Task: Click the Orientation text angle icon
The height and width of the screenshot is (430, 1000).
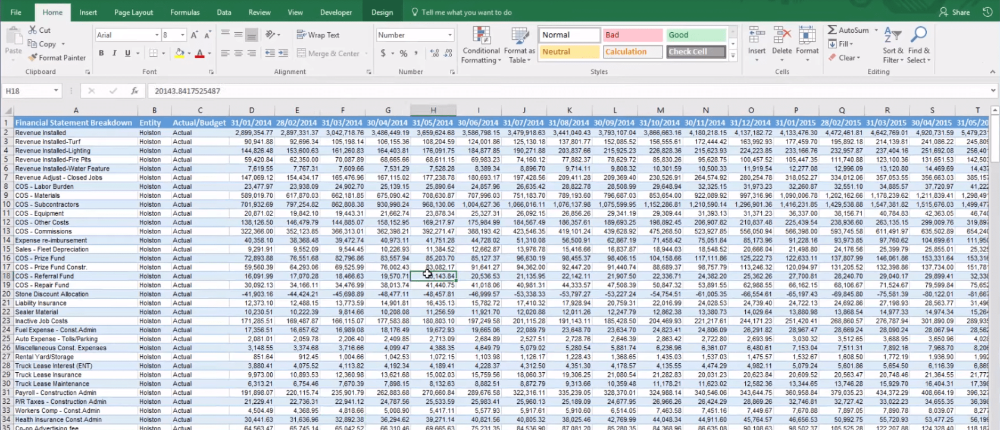Action: pyautogui.click(x=270, y=35)
